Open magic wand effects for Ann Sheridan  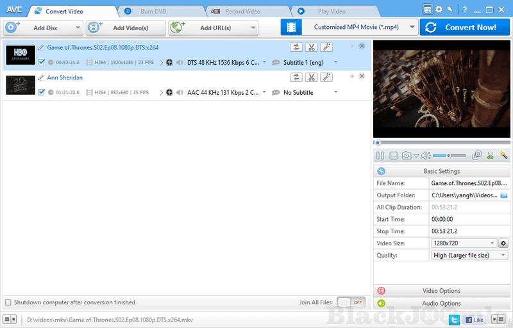click(326, 77)
